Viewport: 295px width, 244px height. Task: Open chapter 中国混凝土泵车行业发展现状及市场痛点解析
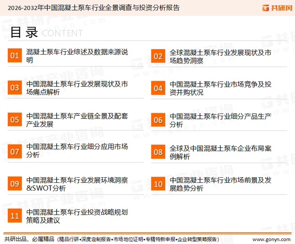tap(77, 88)
